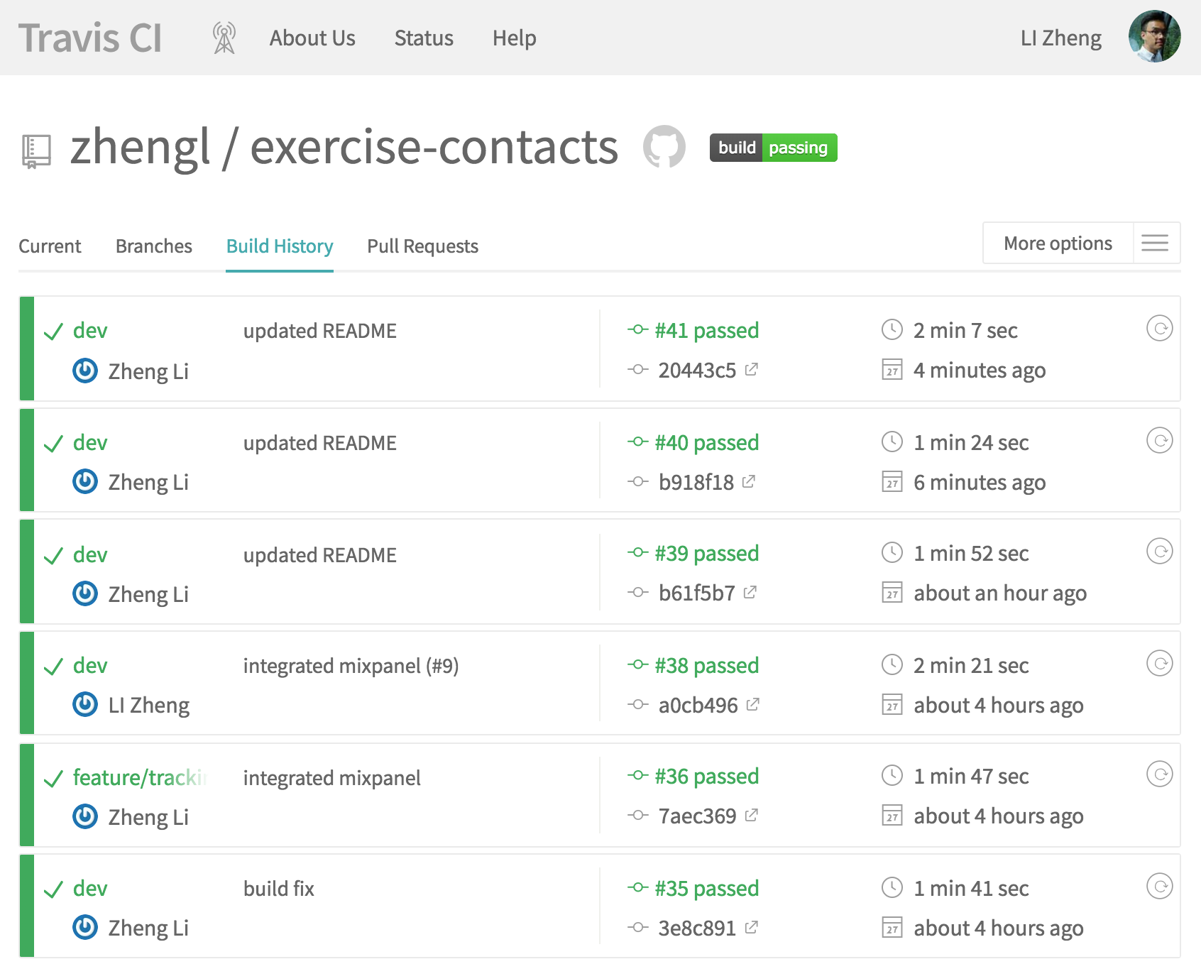Click the Travis avatar icon beside Zheng Li on build #40
Image resolution: width=1201 pixels, height=964 pixels.
[x=84, y=481]
